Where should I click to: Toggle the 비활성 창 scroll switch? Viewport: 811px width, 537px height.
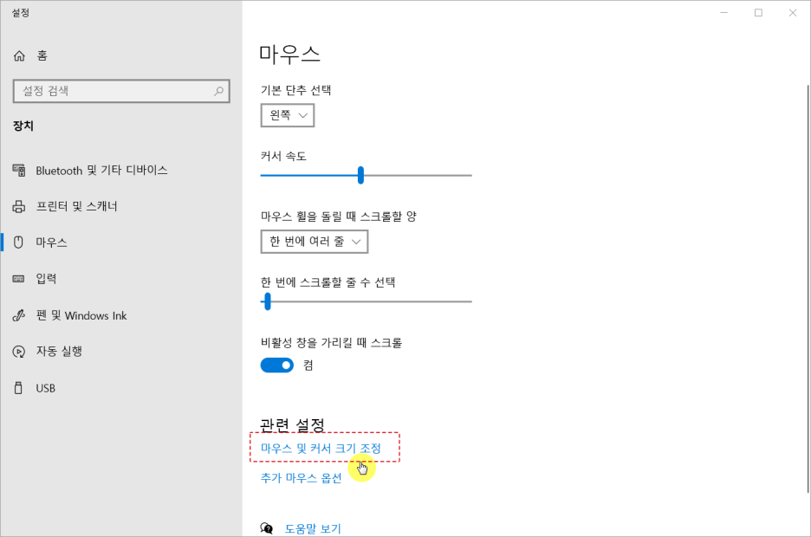pos(276,366)
